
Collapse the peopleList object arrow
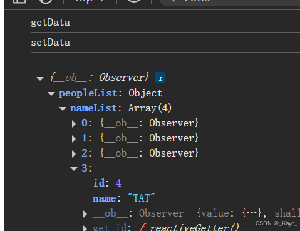[x=51, y=94]
